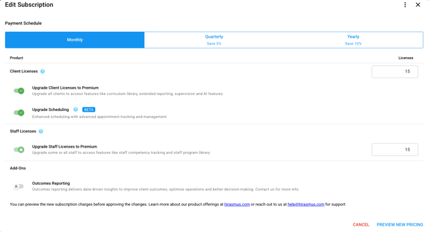The image size is (428, 232).
Task: Toggle Upgrade Staff Licenses to Premium
Action: 19,149
